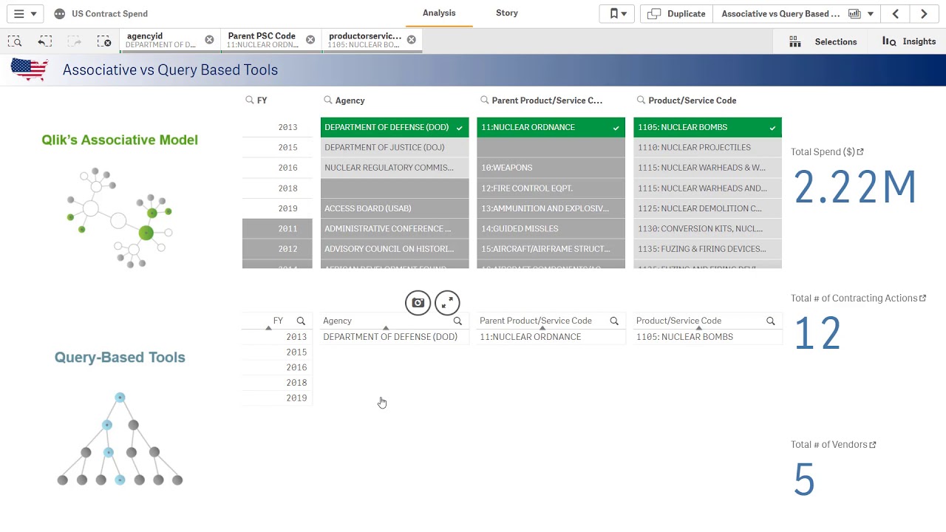
Task: Open the Parent PSC Code selection chip
Action: point(262,40)
